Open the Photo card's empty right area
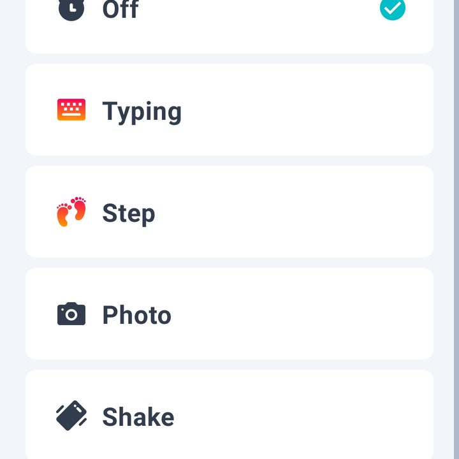The height and width of the screenshot is (459, 459). point(303,314)
